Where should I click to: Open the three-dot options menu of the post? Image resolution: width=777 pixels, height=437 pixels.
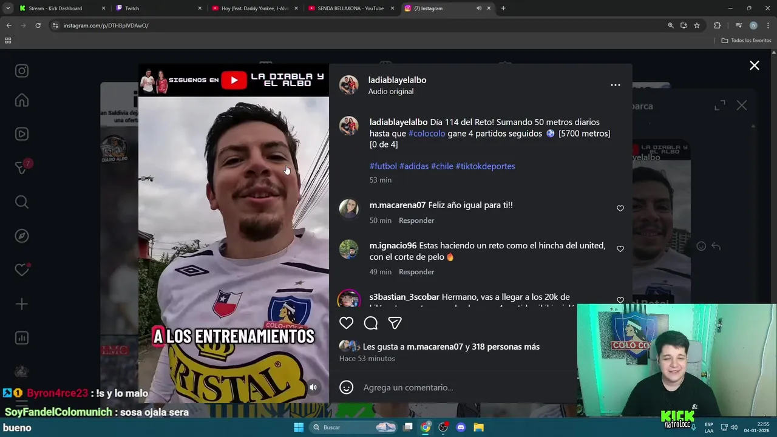pyautogui.click(x=615, y=85)
